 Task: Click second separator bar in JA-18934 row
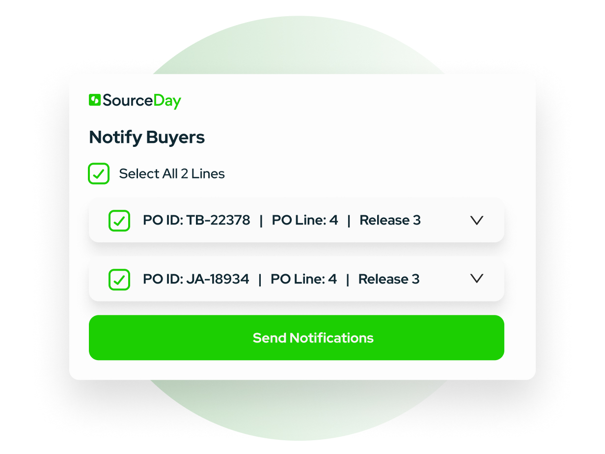pos(348,280)
